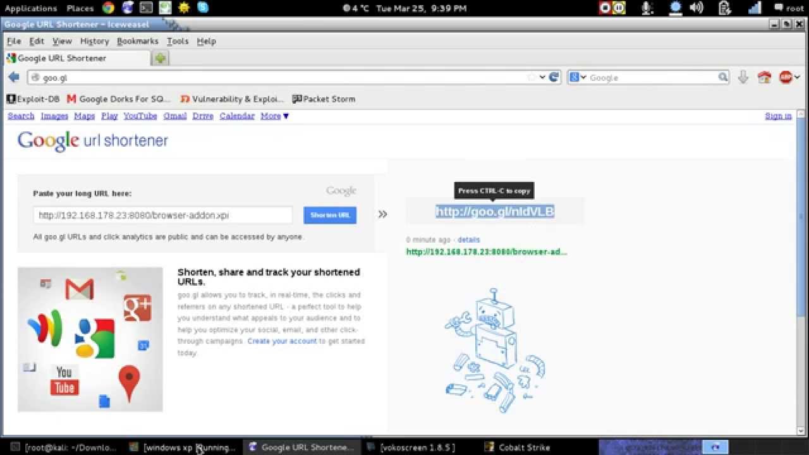Viewport: 809px width, 455px height.
Task: Open the root user menu
Action: pyautogui.click(x=788, y=8)
